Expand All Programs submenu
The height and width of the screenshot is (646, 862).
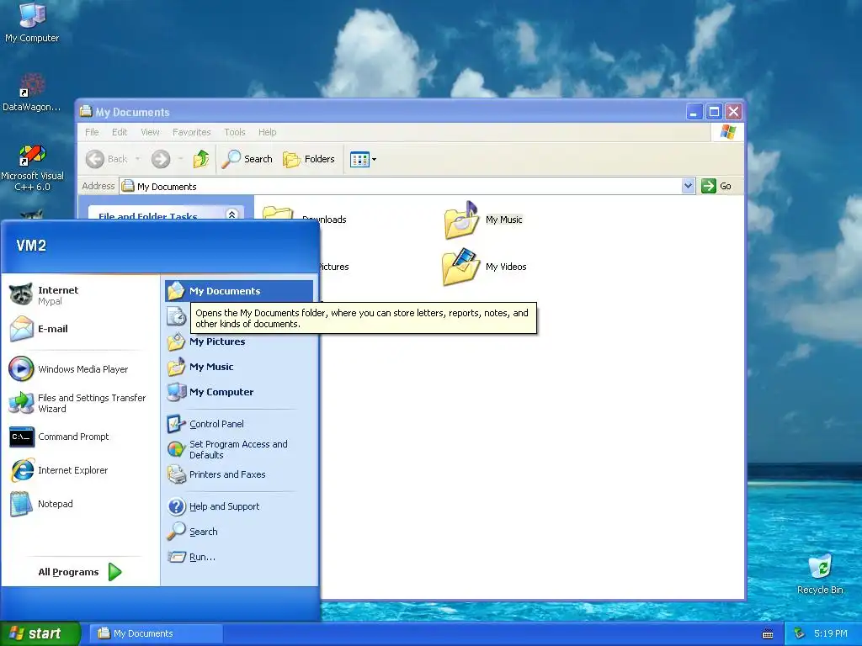coord(80,572)
